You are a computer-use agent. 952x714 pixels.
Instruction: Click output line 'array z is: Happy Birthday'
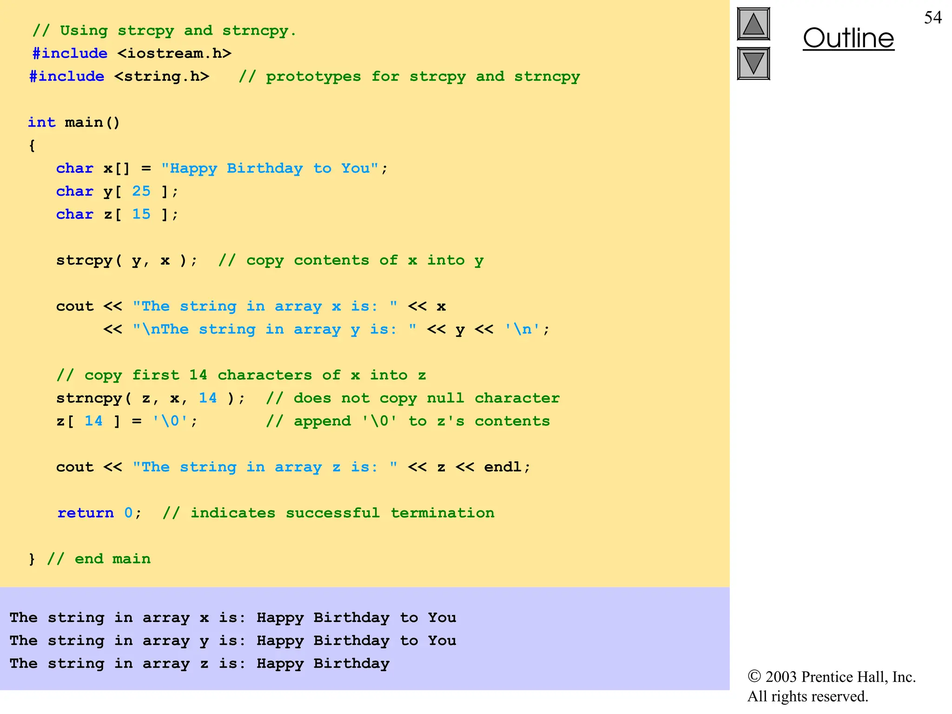tap(199, 664)
